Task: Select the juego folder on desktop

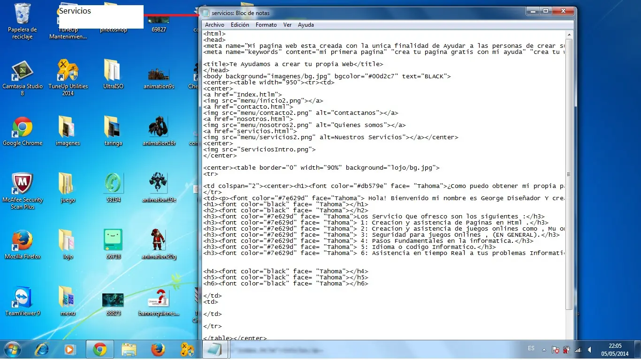Action: pyautogui.click(x=68, y=188)
